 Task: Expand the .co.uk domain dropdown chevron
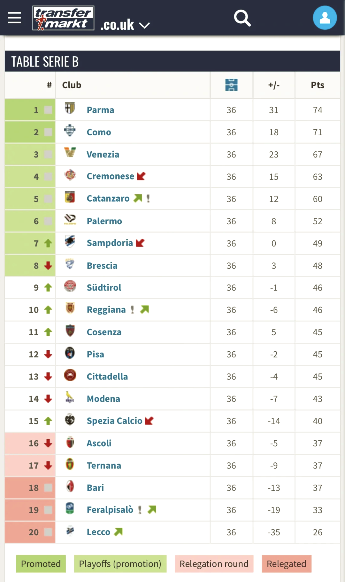click(x=145, y=26)
